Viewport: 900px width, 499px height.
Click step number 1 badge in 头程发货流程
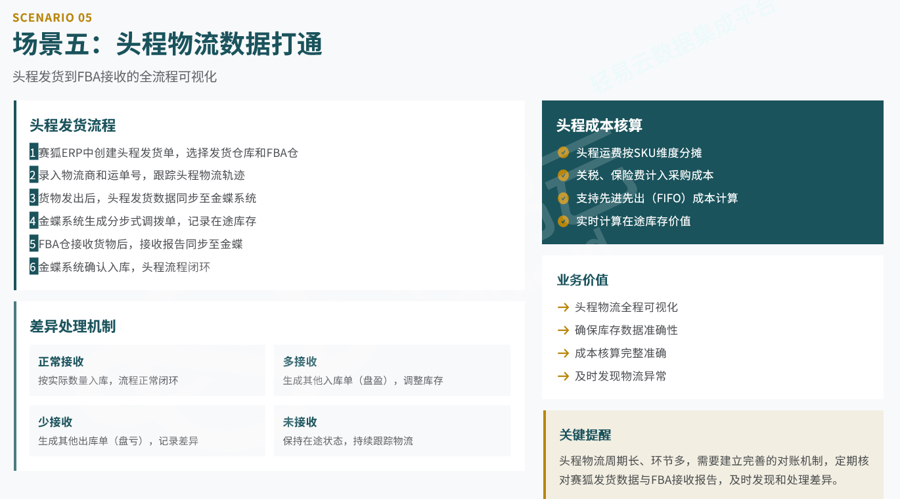[34, 152]
